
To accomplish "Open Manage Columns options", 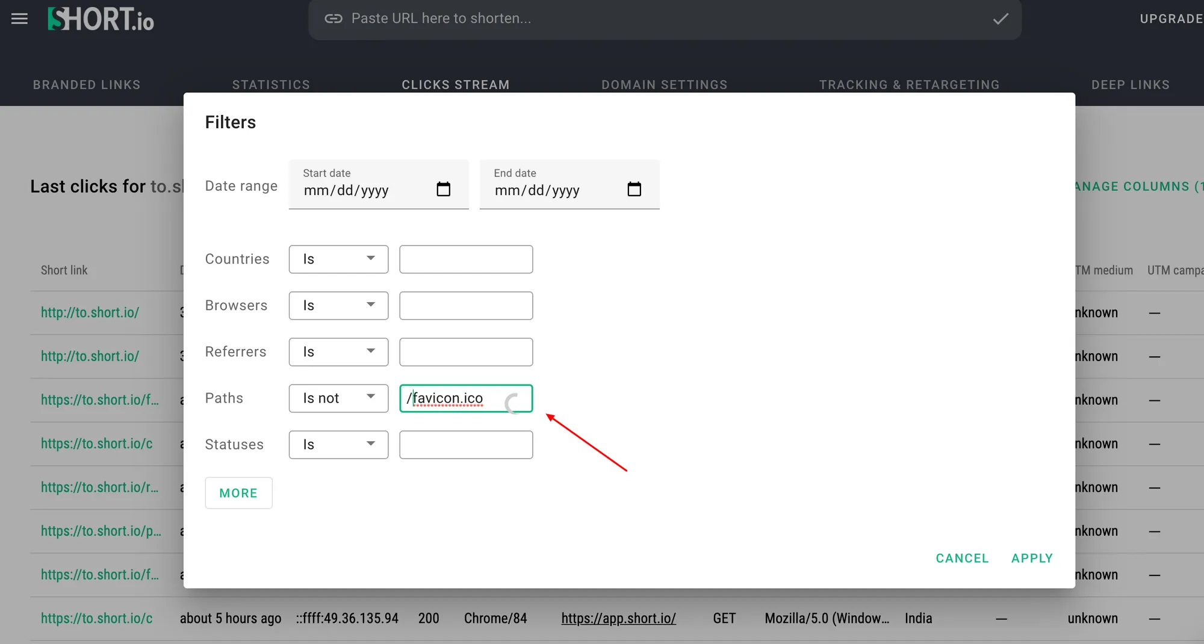I will coord(1139,187).
